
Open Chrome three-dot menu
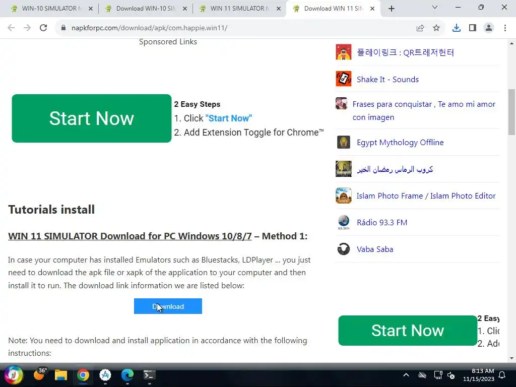[505, 28]
